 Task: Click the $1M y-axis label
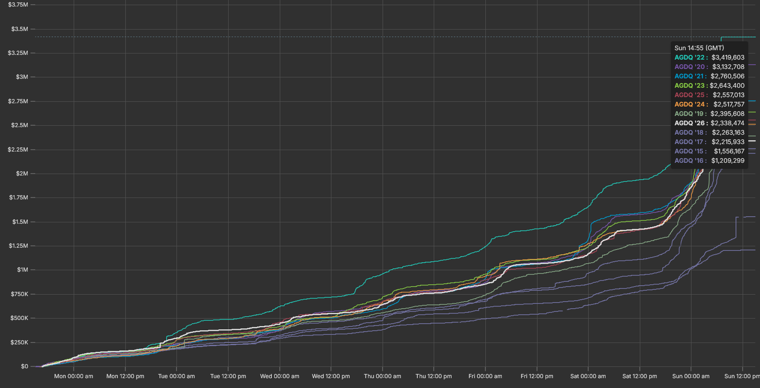click(23, 270)
